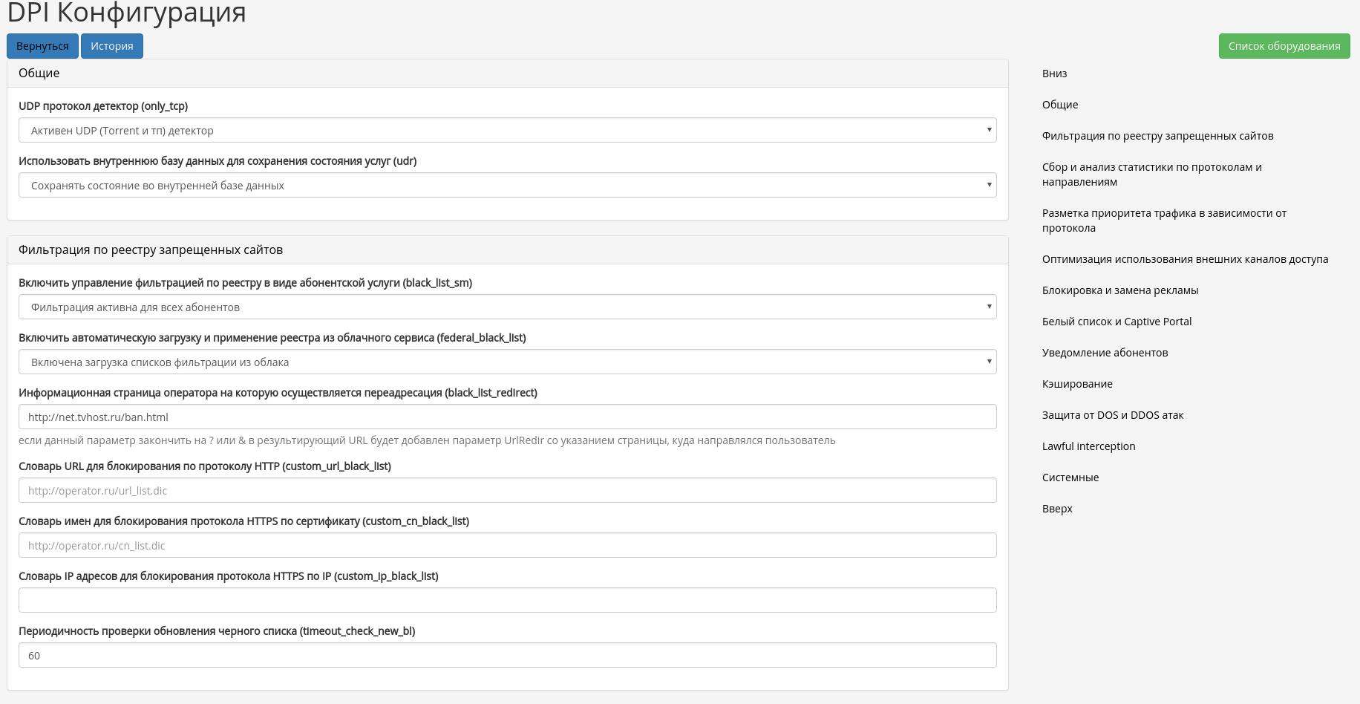Jump to page top using Вверх link
The height and width of the screenshot is (704, 1360).
(1056, 509)
